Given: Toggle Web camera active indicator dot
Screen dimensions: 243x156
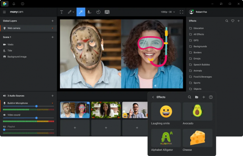Looking at the screenshot, I should (52, 28).
